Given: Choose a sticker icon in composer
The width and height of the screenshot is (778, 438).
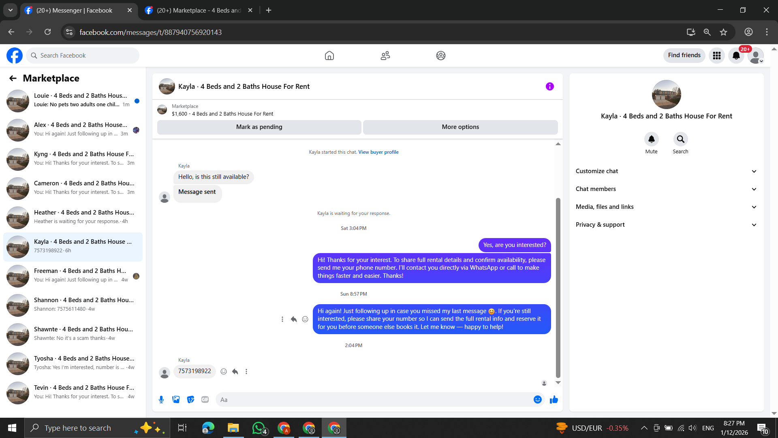Looking at the screenshot, I should 190,399.
